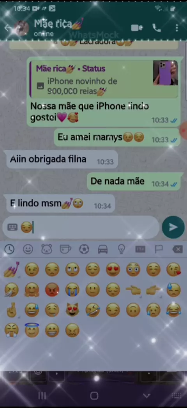187x408 pixels.
Task: Open the recent emojis clock tab
Action: (x=9, y=249)
